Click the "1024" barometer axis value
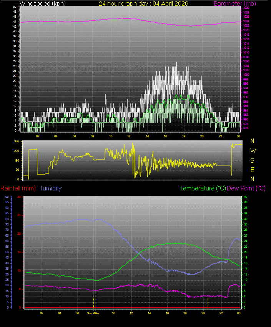The image size is (271, 327). [x=246, y=21]
